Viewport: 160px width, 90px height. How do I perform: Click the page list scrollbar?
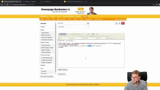click(x=55, y=47)
